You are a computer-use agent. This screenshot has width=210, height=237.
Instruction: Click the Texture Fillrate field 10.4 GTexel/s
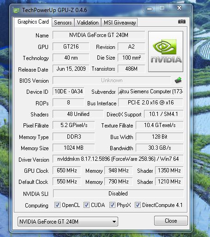coord(160,125)
